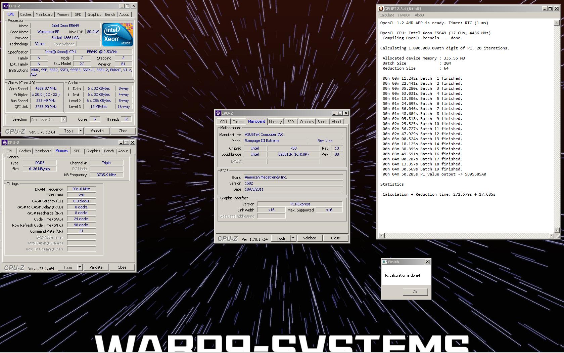Switch to SPD tab in CPU window
Image resolution: width=564 pixels, height=353 pixels.
[78, 14]
